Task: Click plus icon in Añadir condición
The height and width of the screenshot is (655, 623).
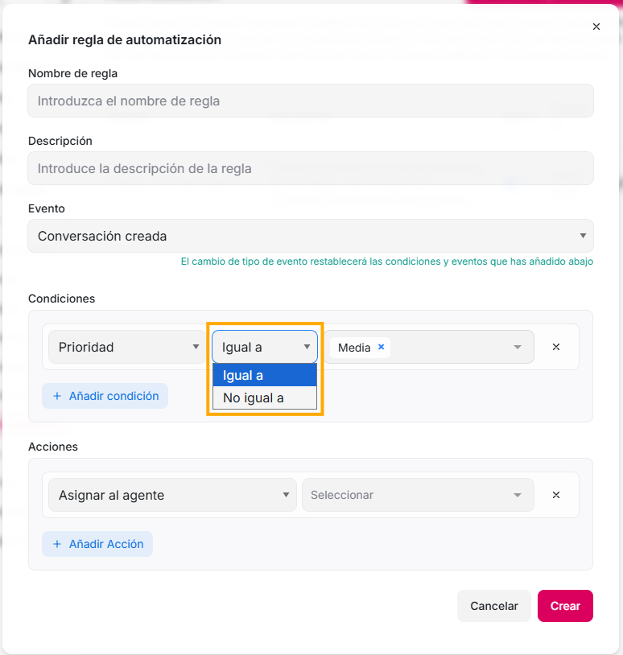Action: [57, 396]
